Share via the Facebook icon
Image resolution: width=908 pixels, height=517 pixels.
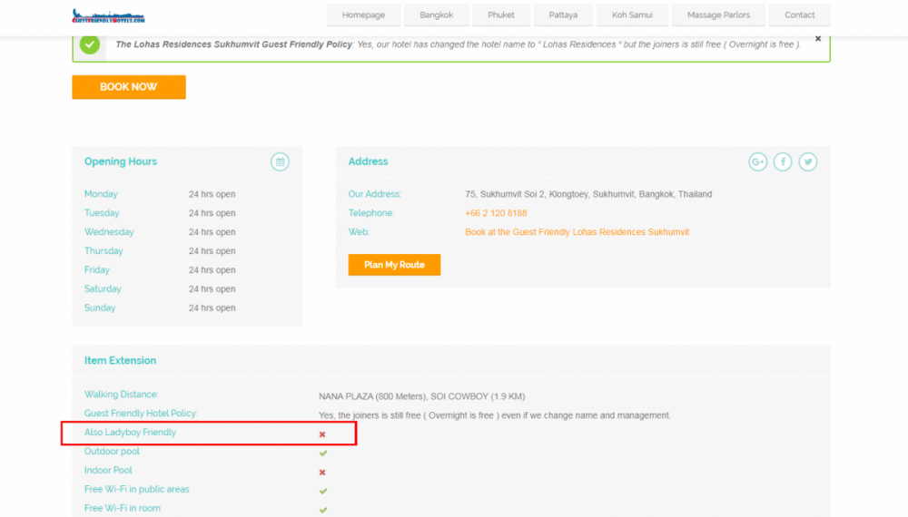click(783, 162)
